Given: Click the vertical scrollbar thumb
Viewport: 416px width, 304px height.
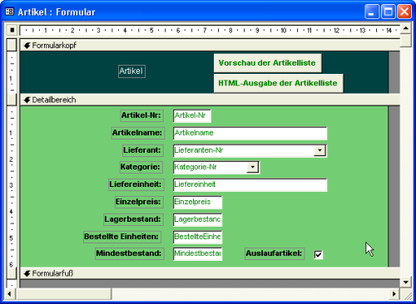Looking at the screenshot, I should click(x=406, y=41).
